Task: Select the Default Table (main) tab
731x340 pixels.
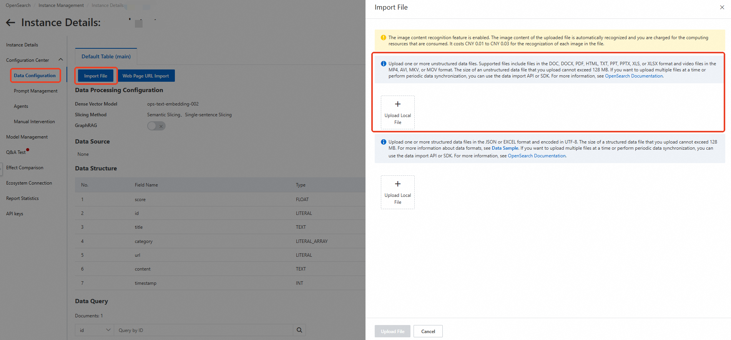Action: tap(106, 56)
